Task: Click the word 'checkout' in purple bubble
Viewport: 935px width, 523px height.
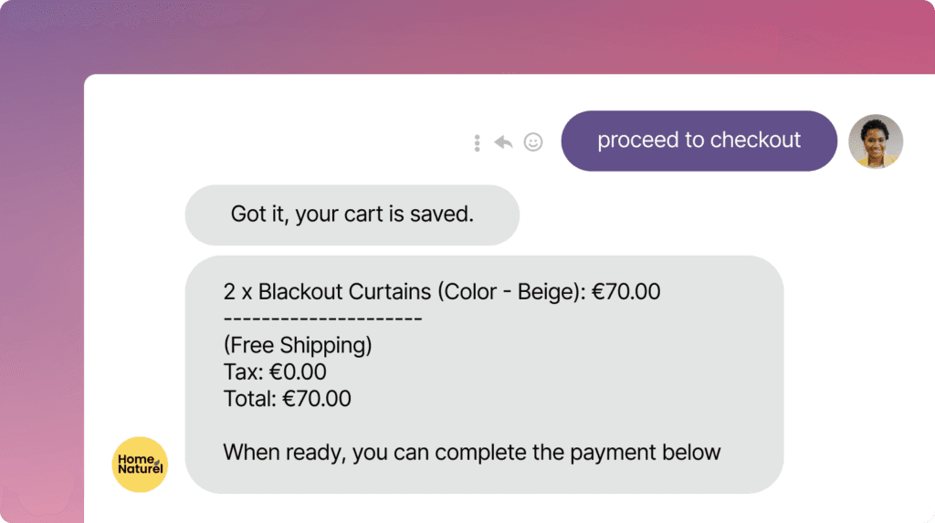Action: tap(755, 140)
